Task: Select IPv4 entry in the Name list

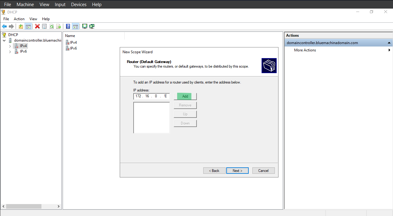Action: [73, 43]
